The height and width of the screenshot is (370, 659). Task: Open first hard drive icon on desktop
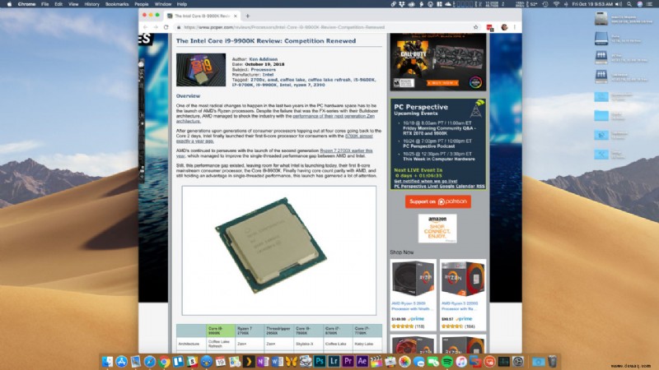pyautogui.click(x=601, y=18)
